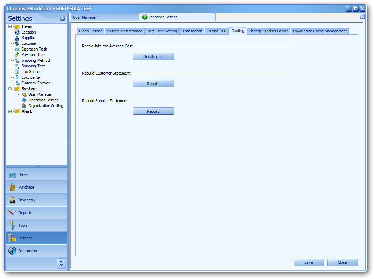This screenshot has height=279, width=374.
Task: Click the Shipping Method icon
Action: pos(17,60)
